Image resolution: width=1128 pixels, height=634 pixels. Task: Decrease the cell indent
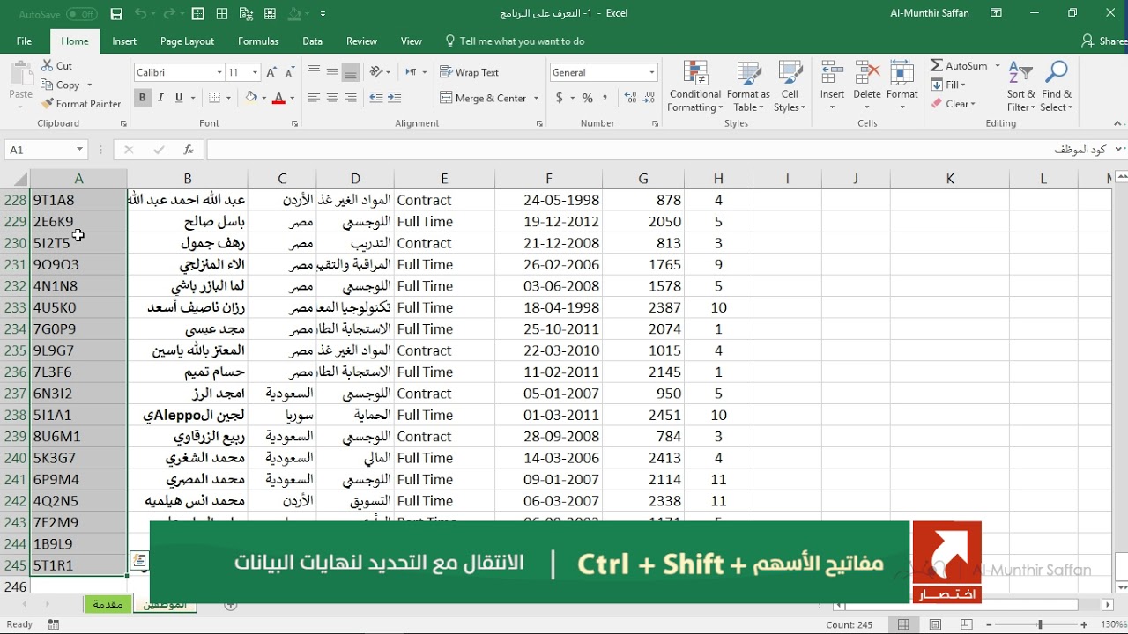point(376,98)
